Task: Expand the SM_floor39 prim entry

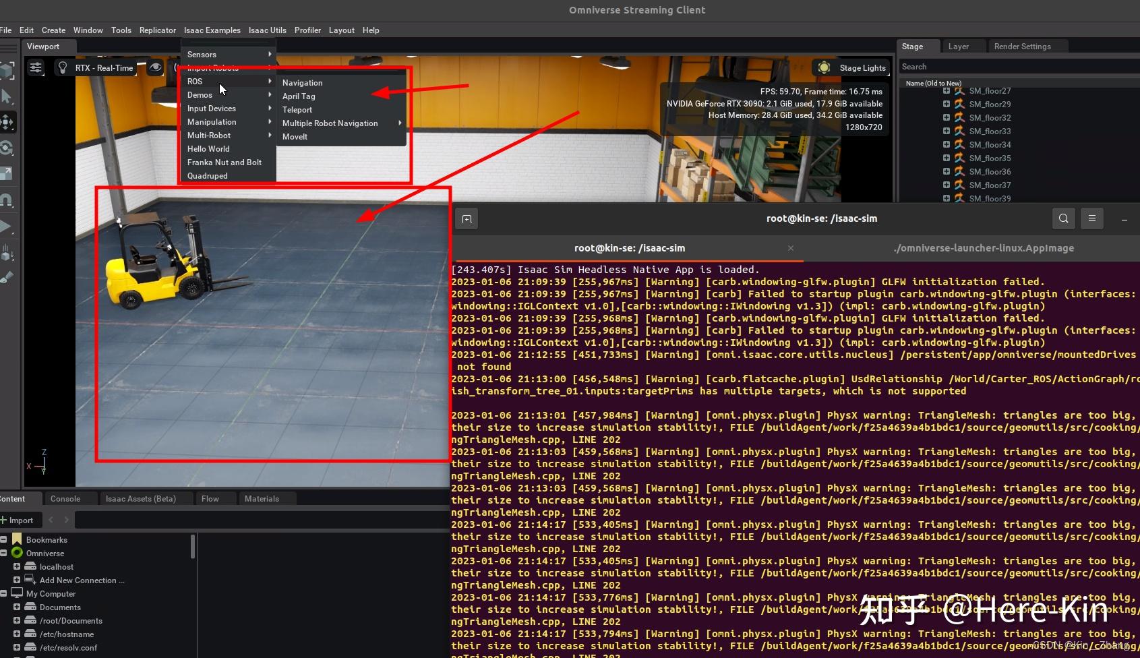Action: coord(947,198)
